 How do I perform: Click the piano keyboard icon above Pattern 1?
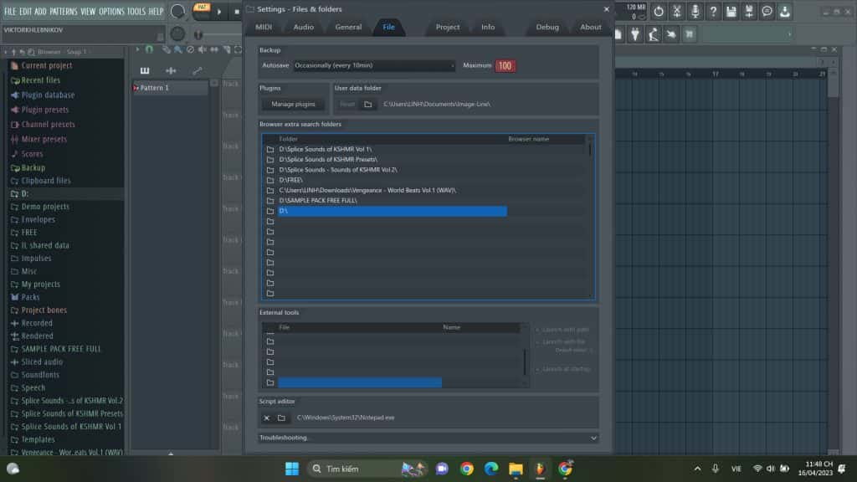click(x=144, y=70)
